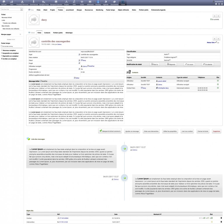Click the edit pencil next to Progression
This screenshot has width=224, height=224.
pos(79,69)
